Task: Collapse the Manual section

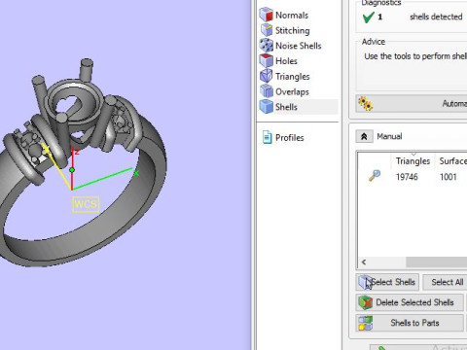Action: 364,136
